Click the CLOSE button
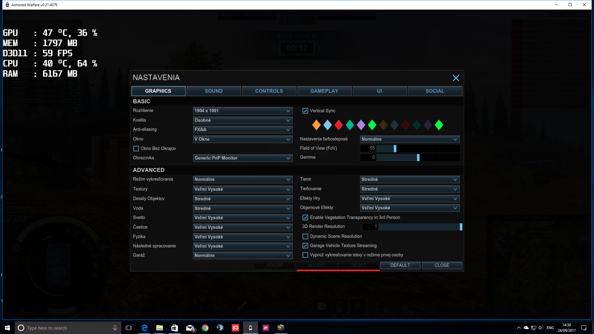Image resolution: width=594 pixels, height=334 pixels. pyautogui.click(x=442, y=265)
